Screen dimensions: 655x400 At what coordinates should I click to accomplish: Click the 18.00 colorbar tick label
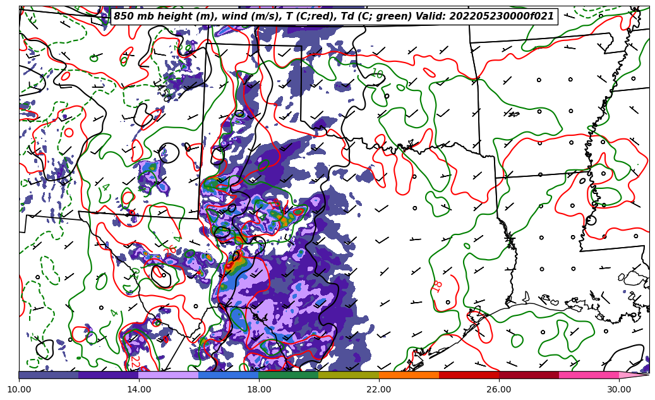click(259, 389)
